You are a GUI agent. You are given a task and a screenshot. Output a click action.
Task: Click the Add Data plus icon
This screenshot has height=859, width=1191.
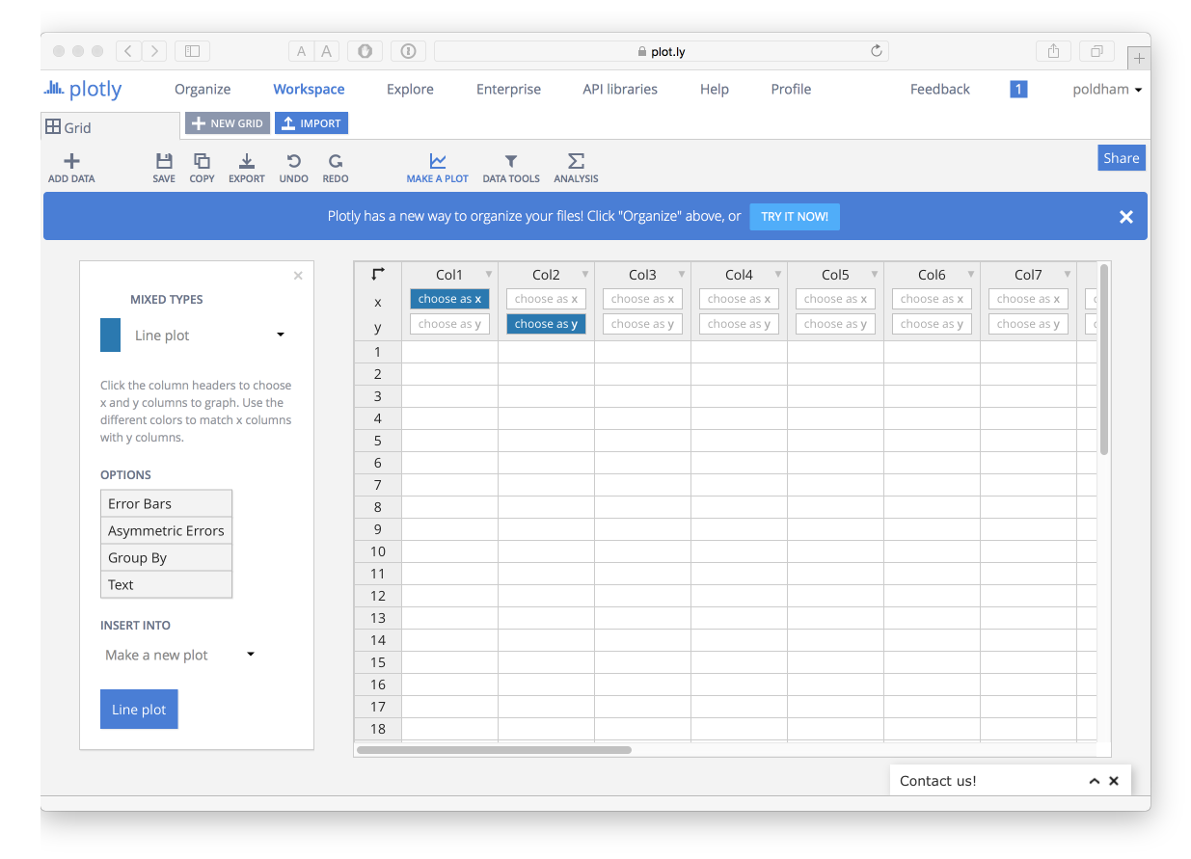71,161
